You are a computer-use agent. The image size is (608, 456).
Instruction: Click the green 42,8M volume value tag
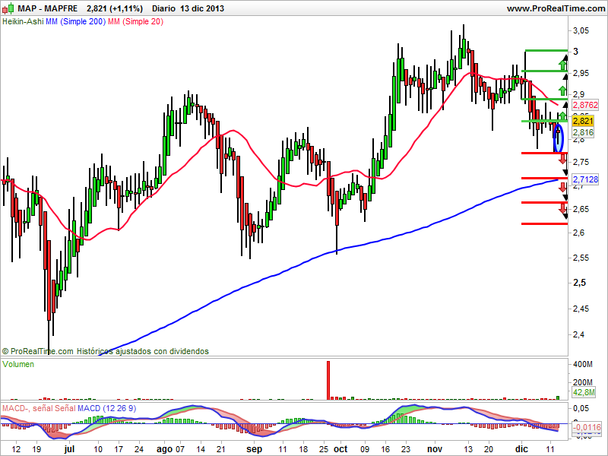tap(584, 392)
